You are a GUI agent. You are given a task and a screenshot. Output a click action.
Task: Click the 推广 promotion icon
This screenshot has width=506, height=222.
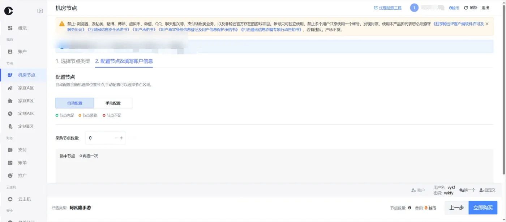(10, 175)
